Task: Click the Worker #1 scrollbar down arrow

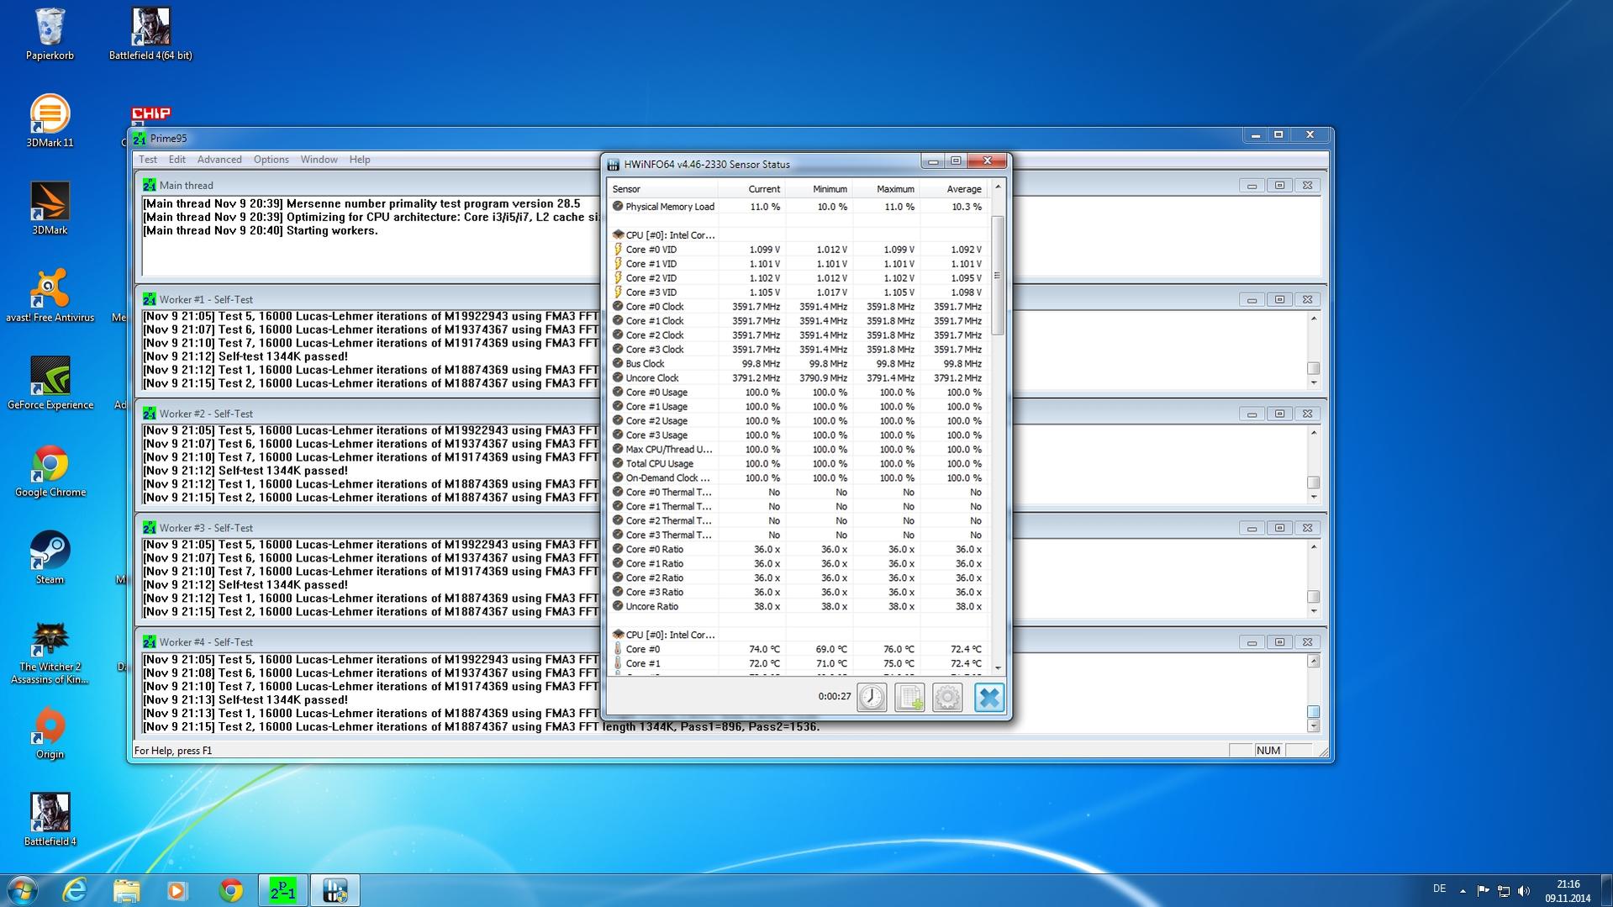Action: point(1314,383)
